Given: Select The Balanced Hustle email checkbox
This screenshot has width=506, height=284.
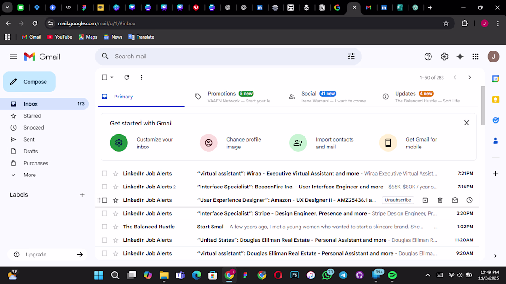Looking at the screenshot, I should 104,227.
